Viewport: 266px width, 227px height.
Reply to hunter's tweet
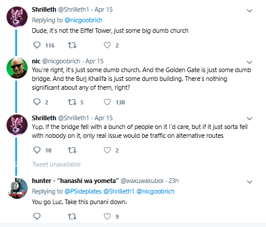pos(37,216)
